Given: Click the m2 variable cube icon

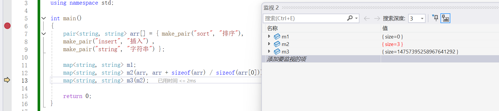Looking at the screenshot, I should click(x=277, y=44).
